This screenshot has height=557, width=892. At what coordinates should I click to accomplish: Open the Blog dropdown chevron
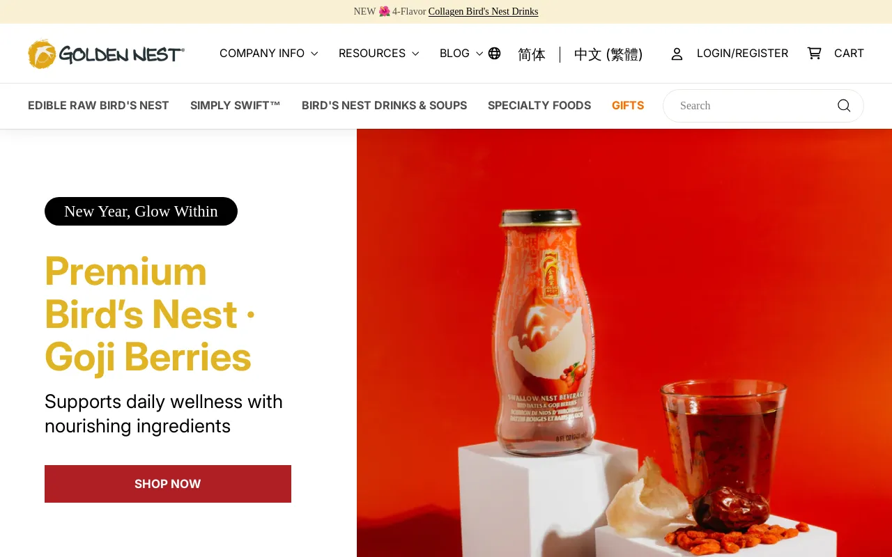point(479,54)
